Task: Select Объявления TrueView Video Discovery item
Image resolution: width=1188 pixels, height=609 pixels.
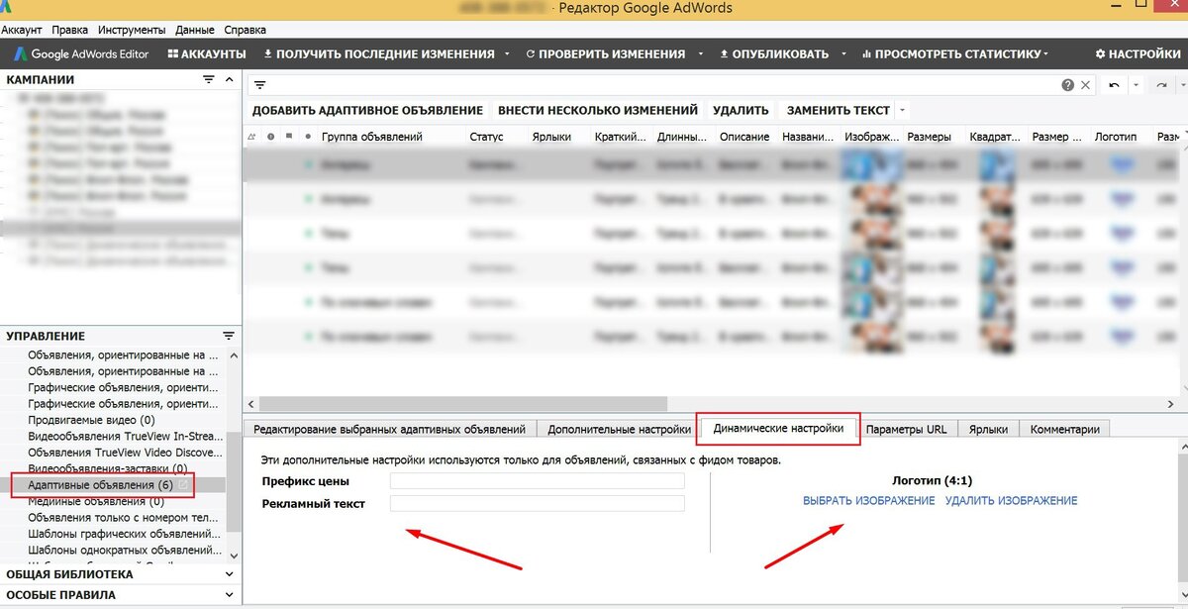Action: 124,452
